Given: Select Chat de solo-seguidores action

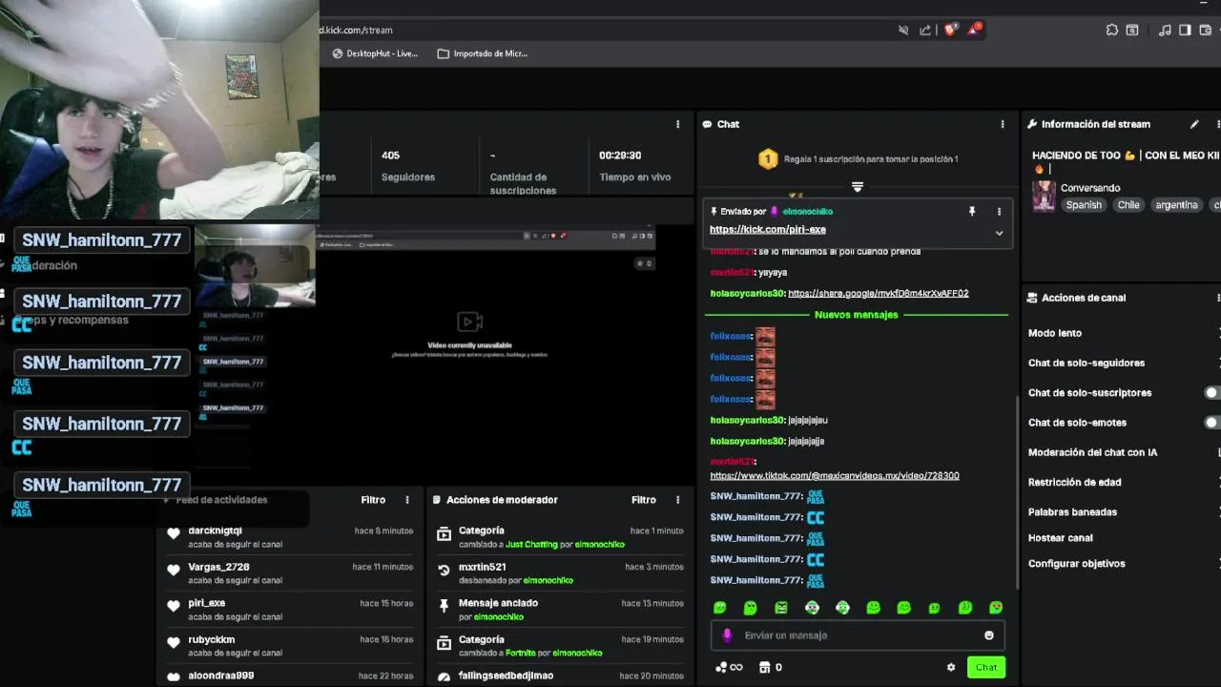Looking at the screenshot, I should click(1086, 363).
